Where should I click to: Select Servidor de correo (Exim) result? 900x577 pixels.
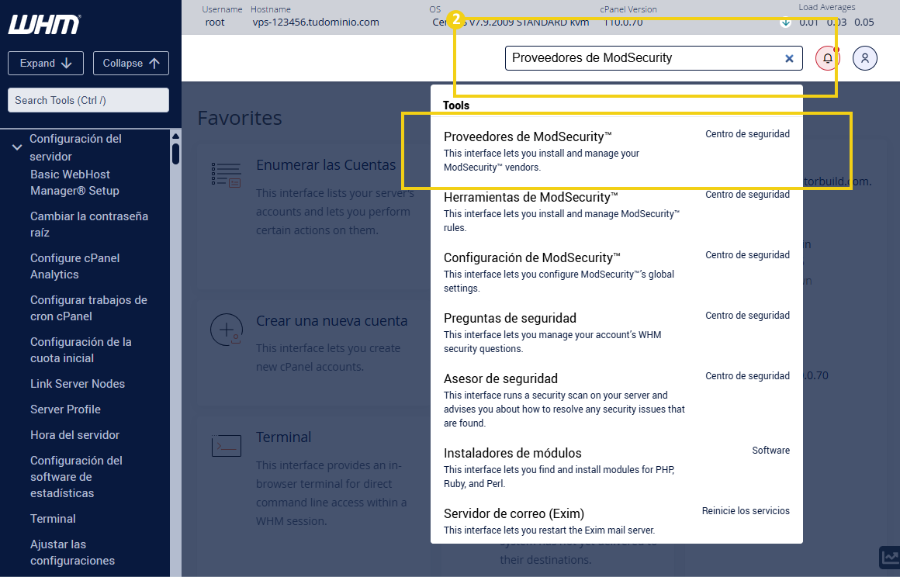(x=617, y=521)
